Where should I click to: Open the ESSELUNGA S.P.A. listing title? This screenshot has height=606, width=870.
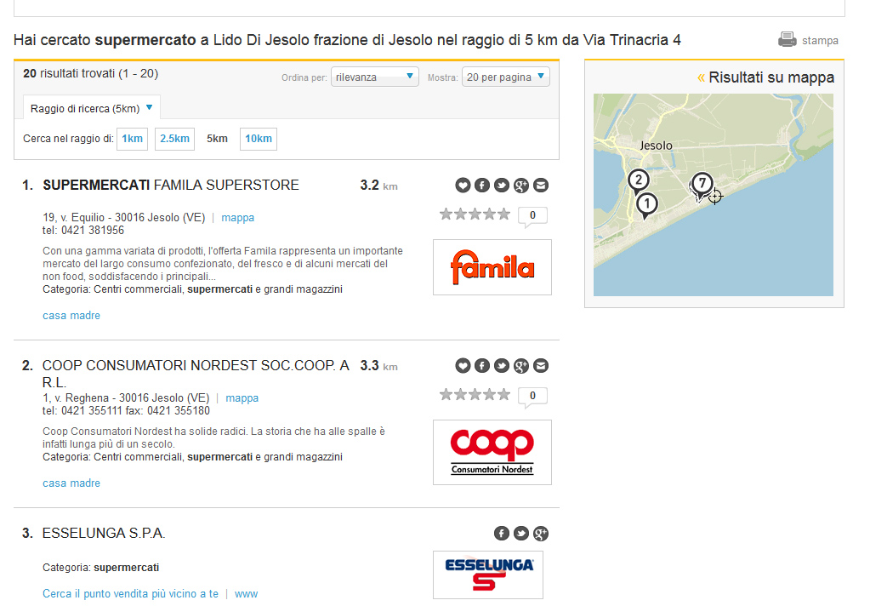coord(104,534)
